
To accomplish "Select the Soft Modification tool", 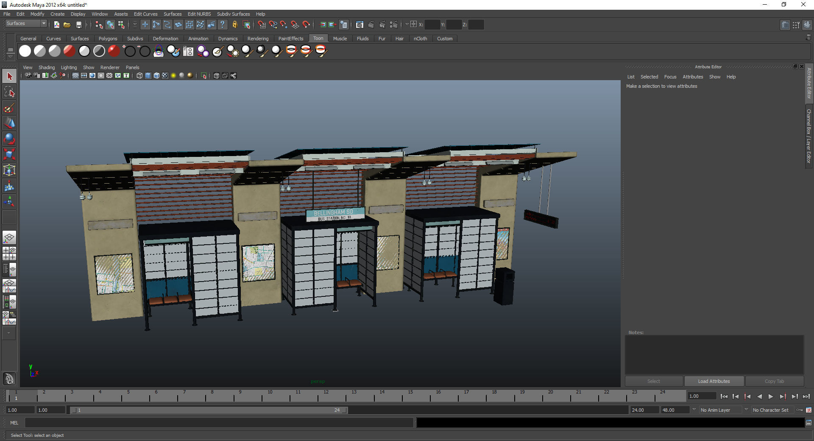I will tap(9, 186).
